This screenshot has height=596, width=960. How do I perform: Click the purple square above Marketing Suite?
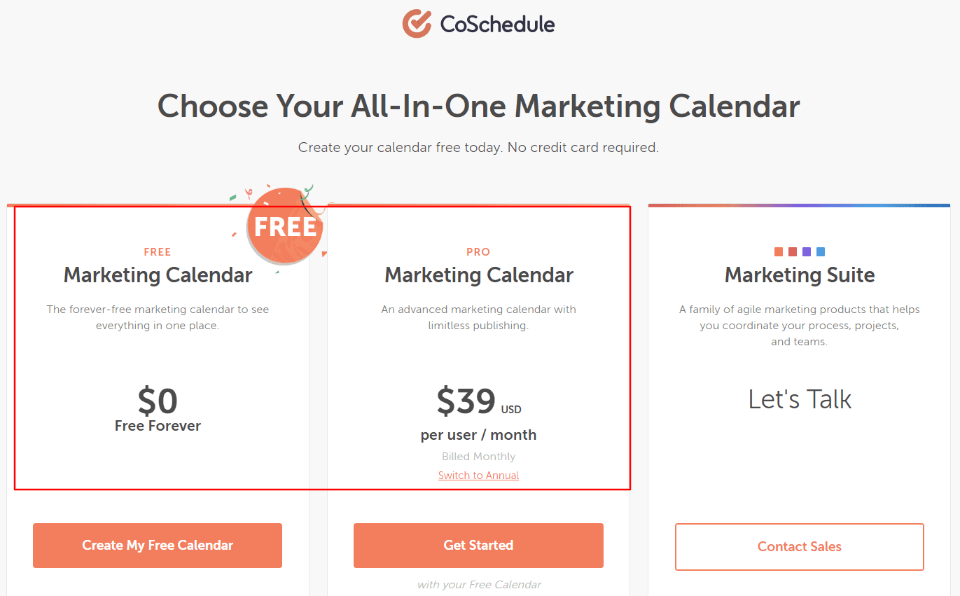pyautogui.click(x=807, y=251)
